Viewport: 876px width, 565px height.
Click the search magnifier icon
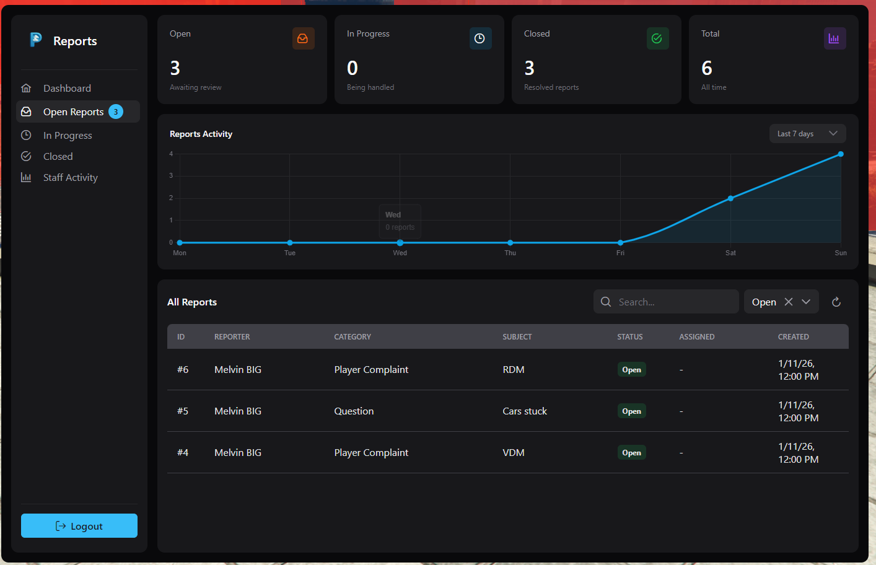(x=606, y=302)
